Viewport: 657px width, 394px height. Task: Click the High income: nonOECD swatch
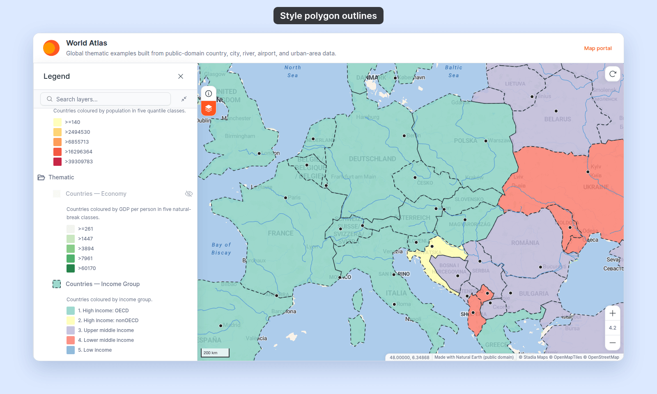click(71, 321)
